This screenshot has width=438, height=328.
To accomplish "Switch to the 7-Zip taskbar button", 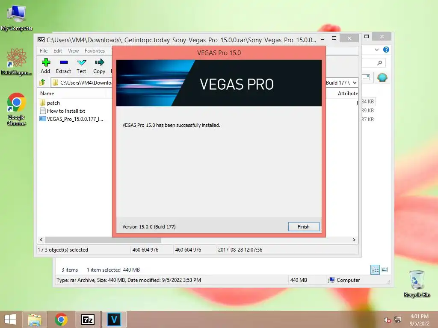I will click(87, 319).
